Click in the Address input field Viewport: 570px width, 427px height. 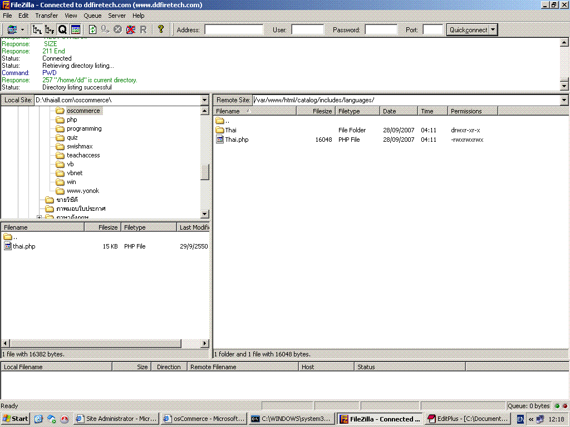(234, 30)
